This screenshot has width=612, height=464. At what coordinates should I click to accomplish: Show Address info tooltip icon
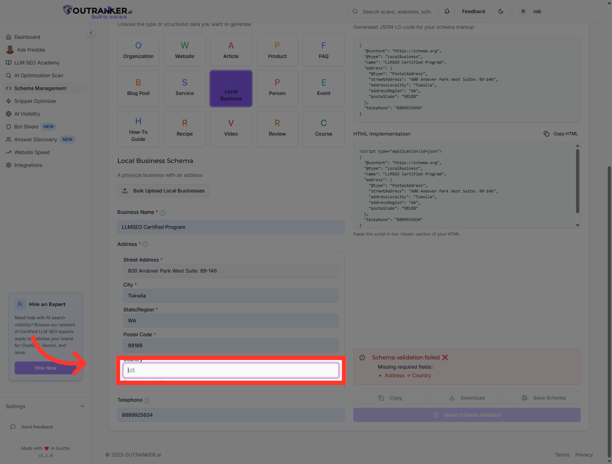coord(145,244)
